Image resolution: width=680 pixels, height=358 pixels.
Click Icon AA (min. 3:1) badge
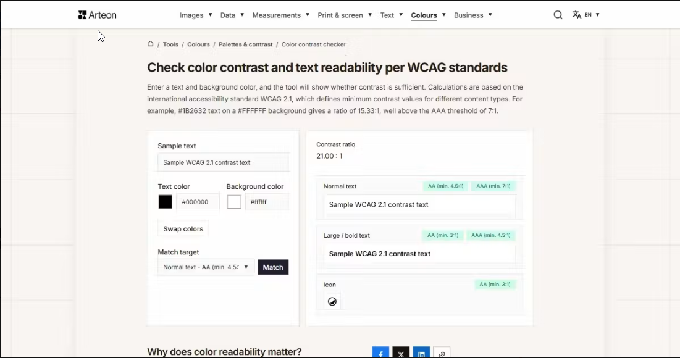(x=495, y=285)
